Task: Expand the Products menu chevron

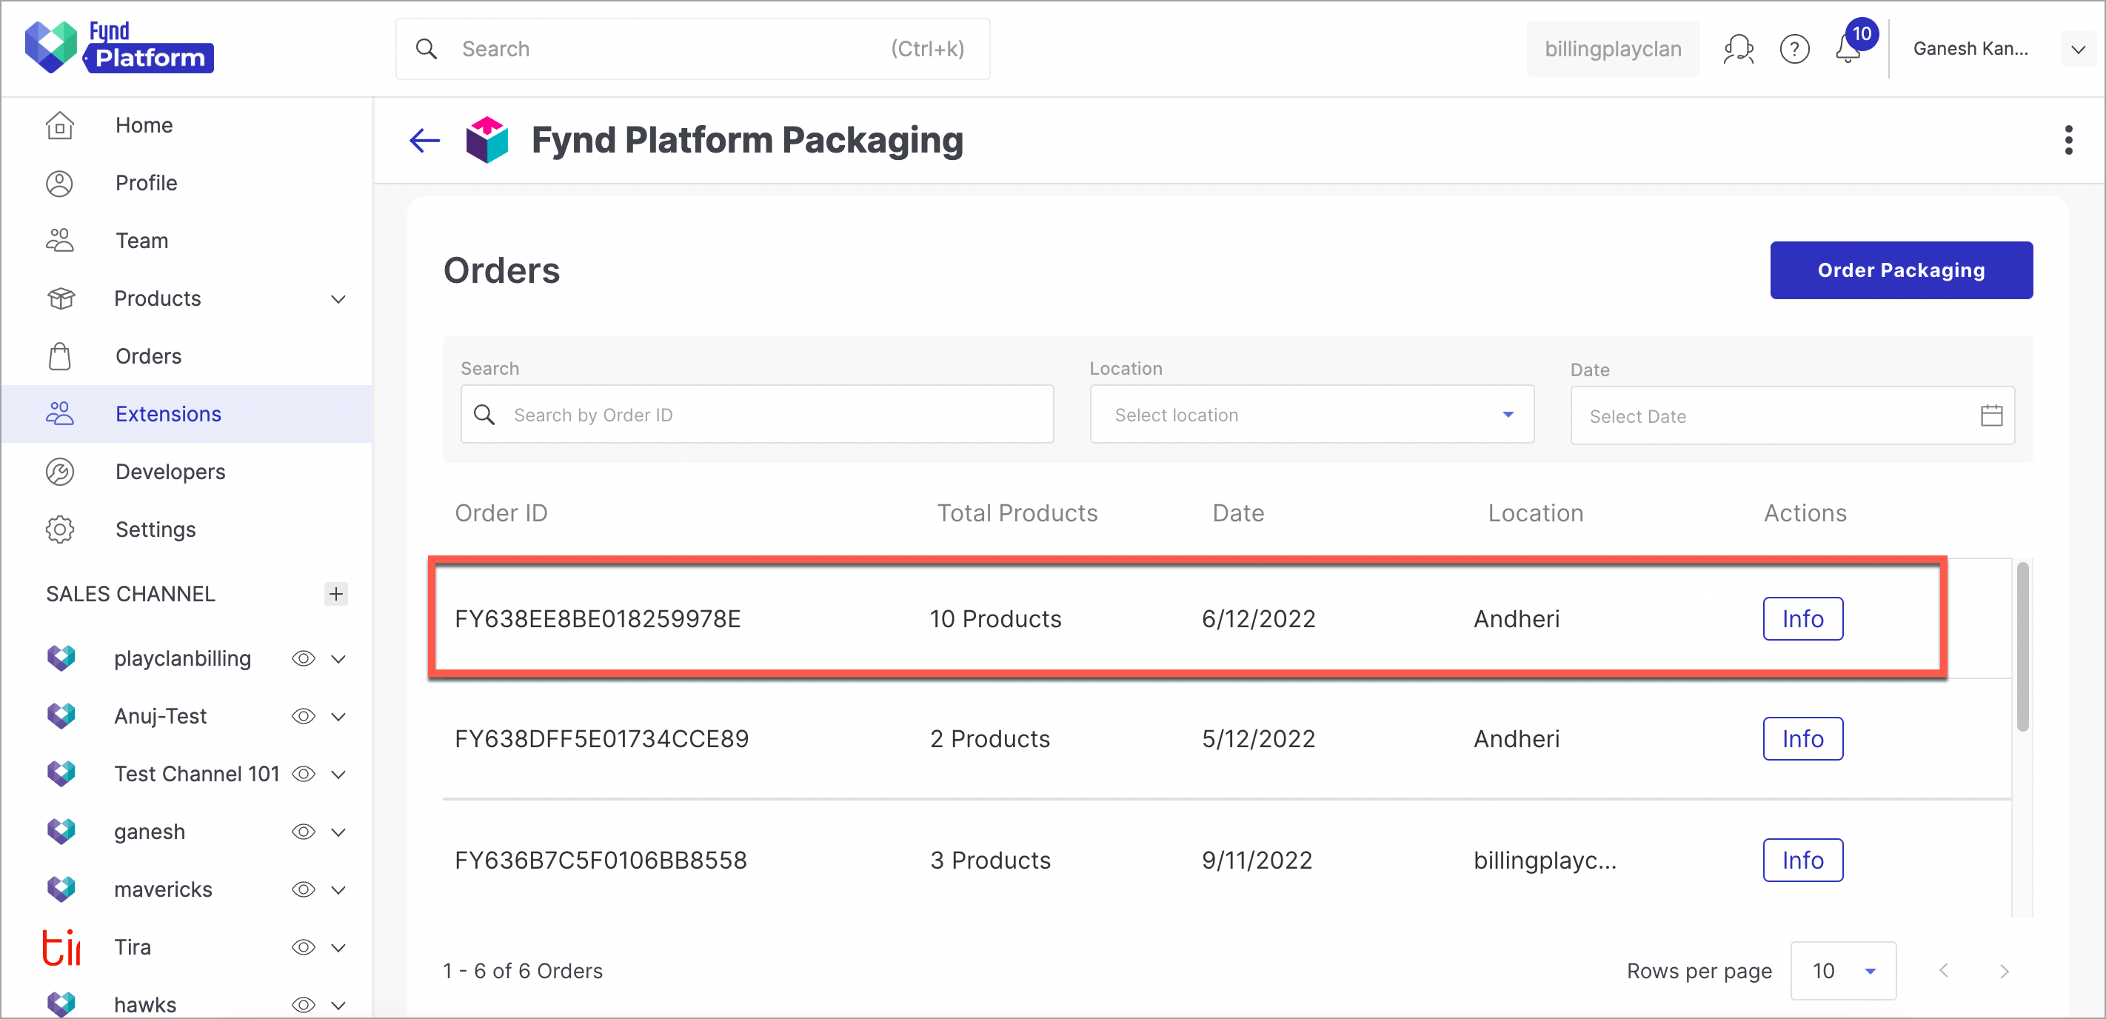Action: (x=338, y=299)
